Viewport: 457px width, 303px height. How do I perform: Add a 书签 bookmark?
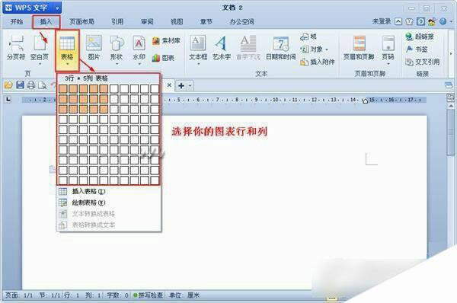click(x=417, y=49)
